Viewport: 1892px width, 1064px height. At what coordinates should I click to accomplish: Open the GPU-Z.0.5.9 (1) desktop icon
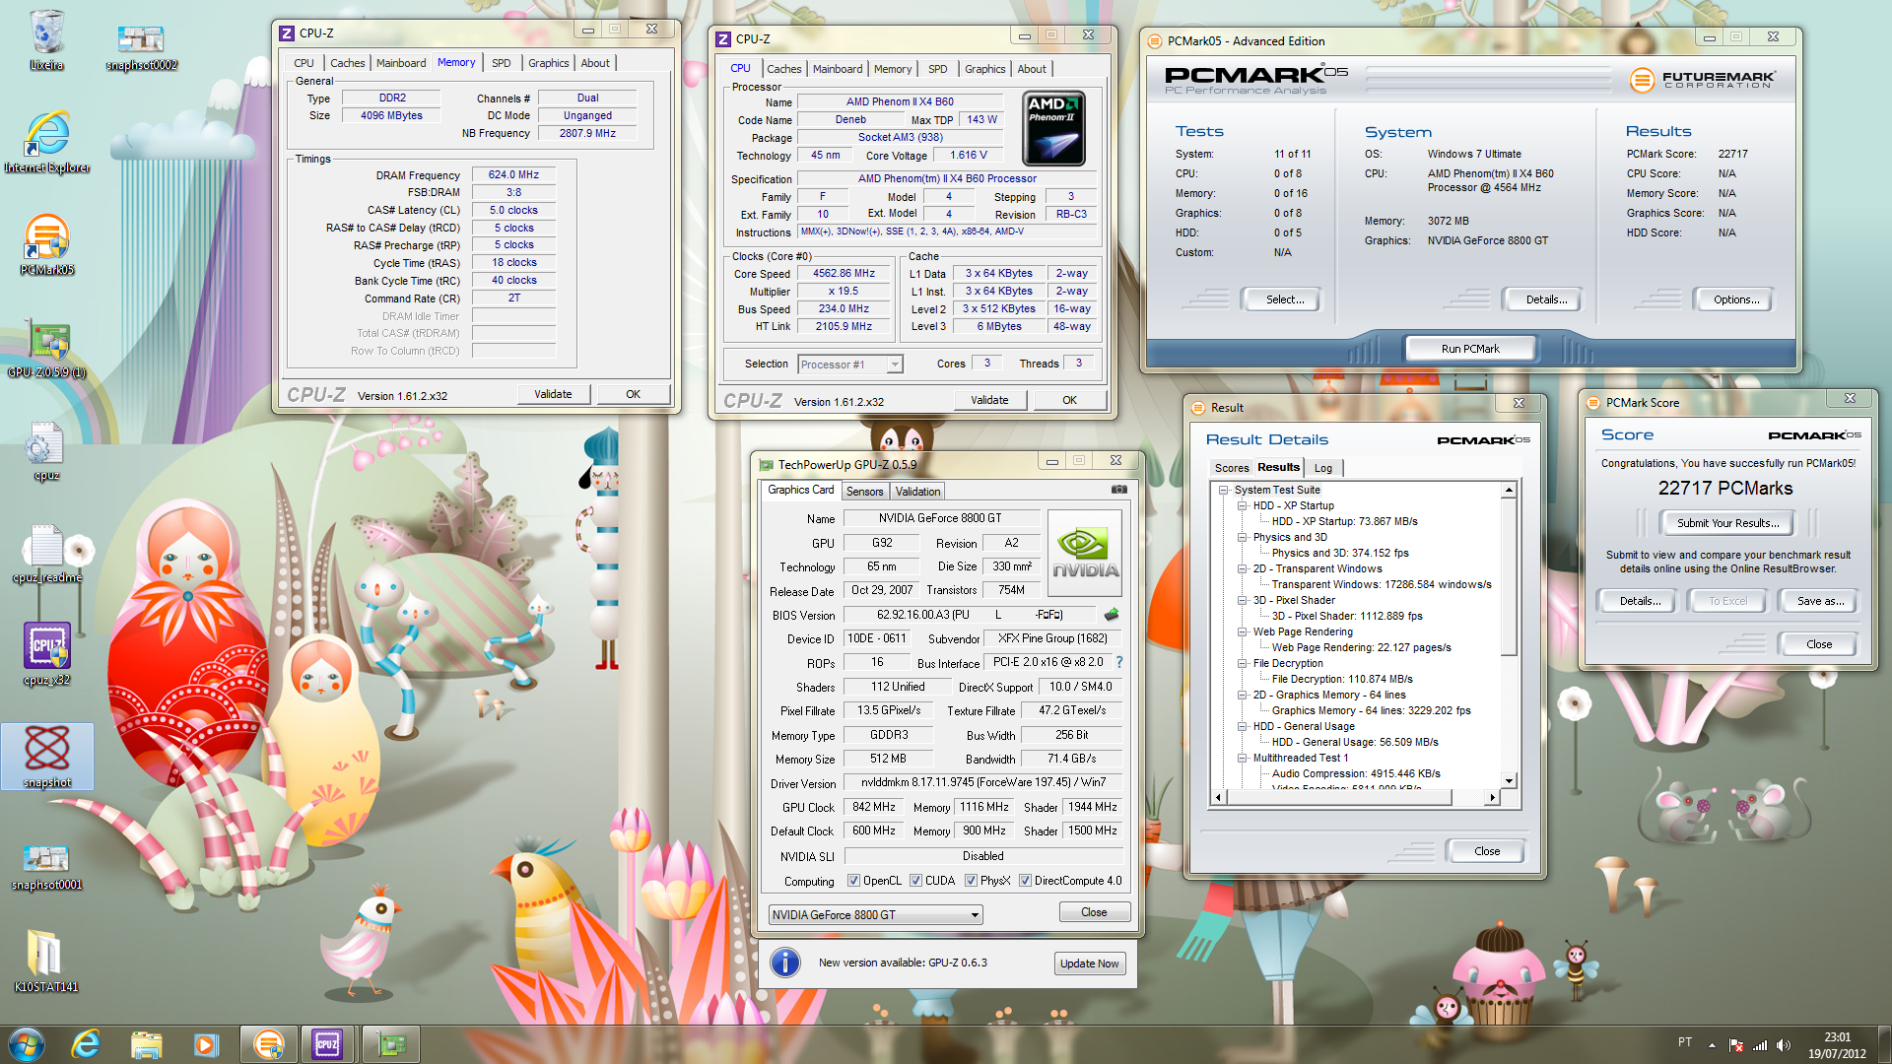click(x=46, y=348)
